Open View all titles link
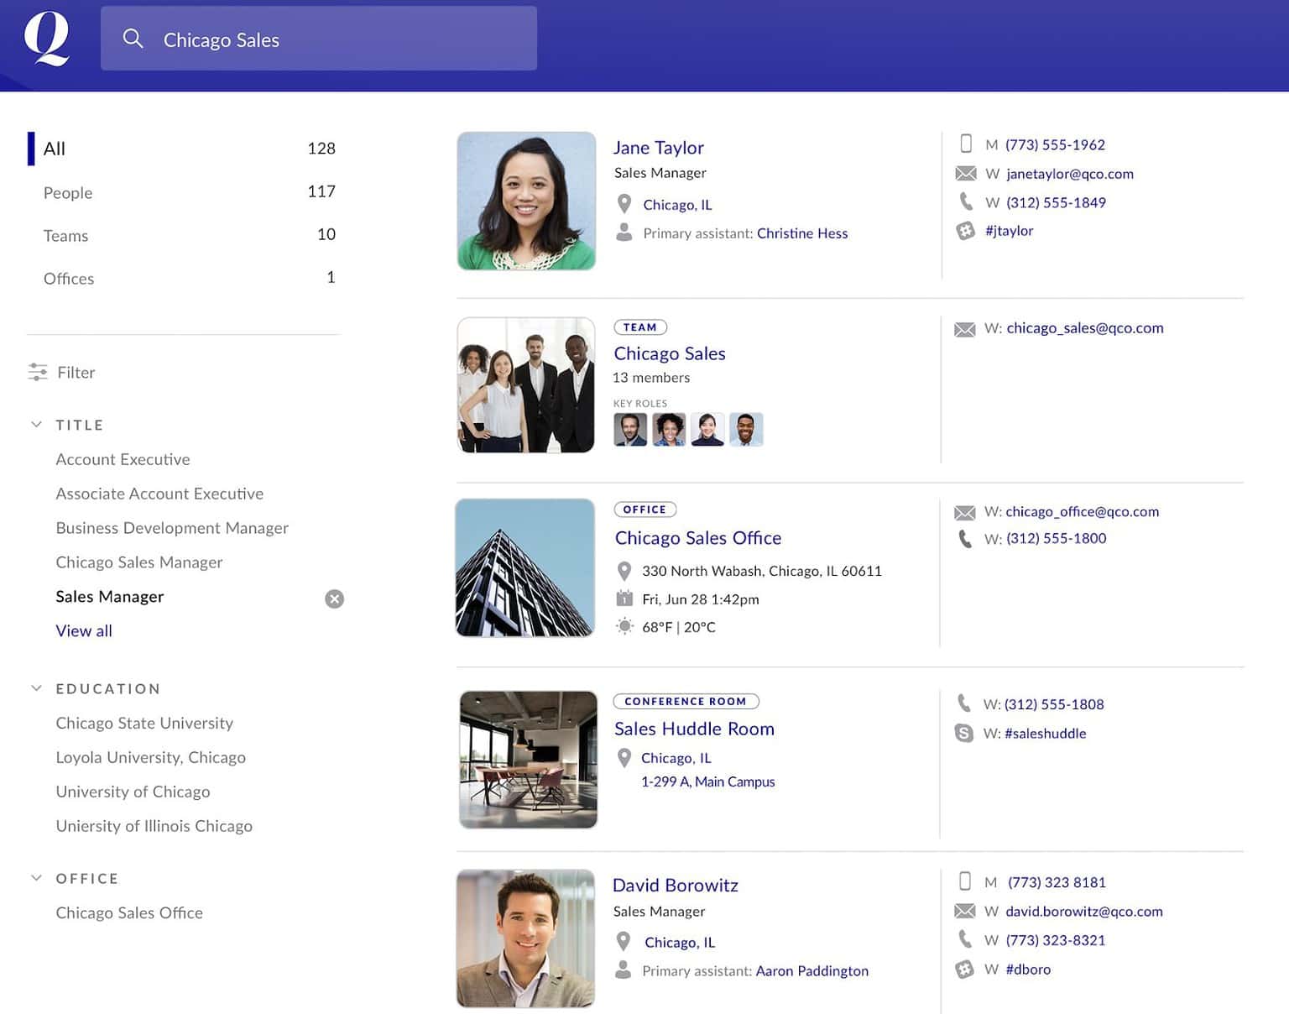1289x1014 pixels. tap(84, 630)
